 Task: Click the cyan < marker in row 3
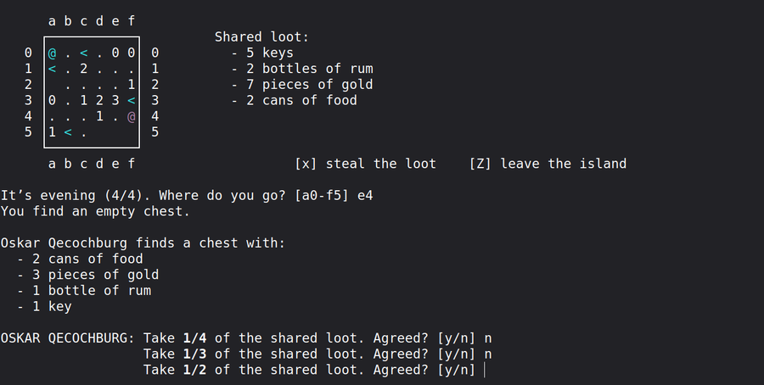click(x=132, y=101)
